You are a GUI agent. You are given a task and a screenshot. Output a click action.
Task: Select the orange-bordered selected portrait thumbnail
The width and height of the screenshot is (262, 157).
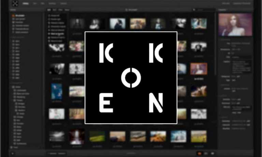(199, 68)
